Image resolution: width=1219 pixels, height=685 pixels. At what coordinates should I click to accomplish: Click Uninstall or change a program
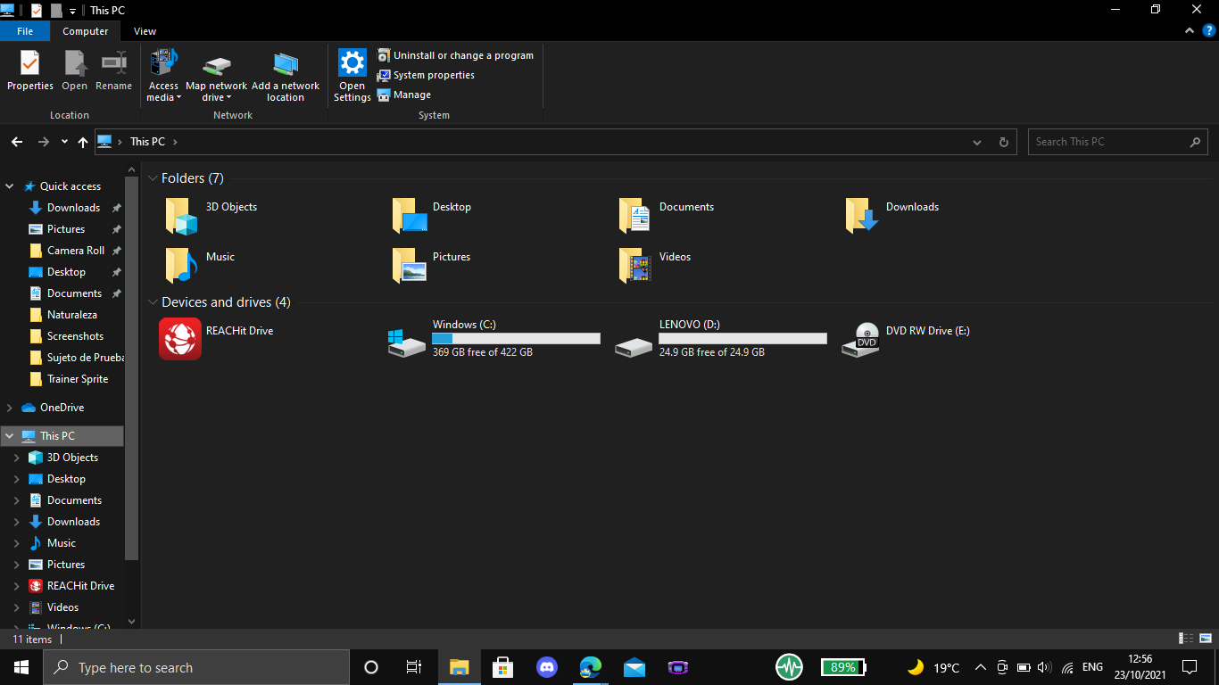pos(462,55)
